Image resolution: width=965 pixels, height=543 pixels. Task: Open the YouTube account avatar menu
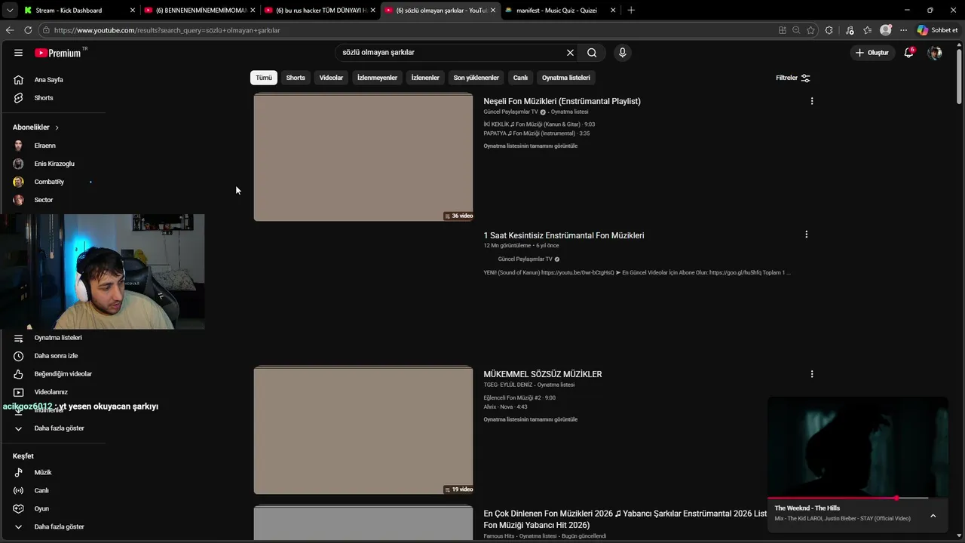point(935,53)
